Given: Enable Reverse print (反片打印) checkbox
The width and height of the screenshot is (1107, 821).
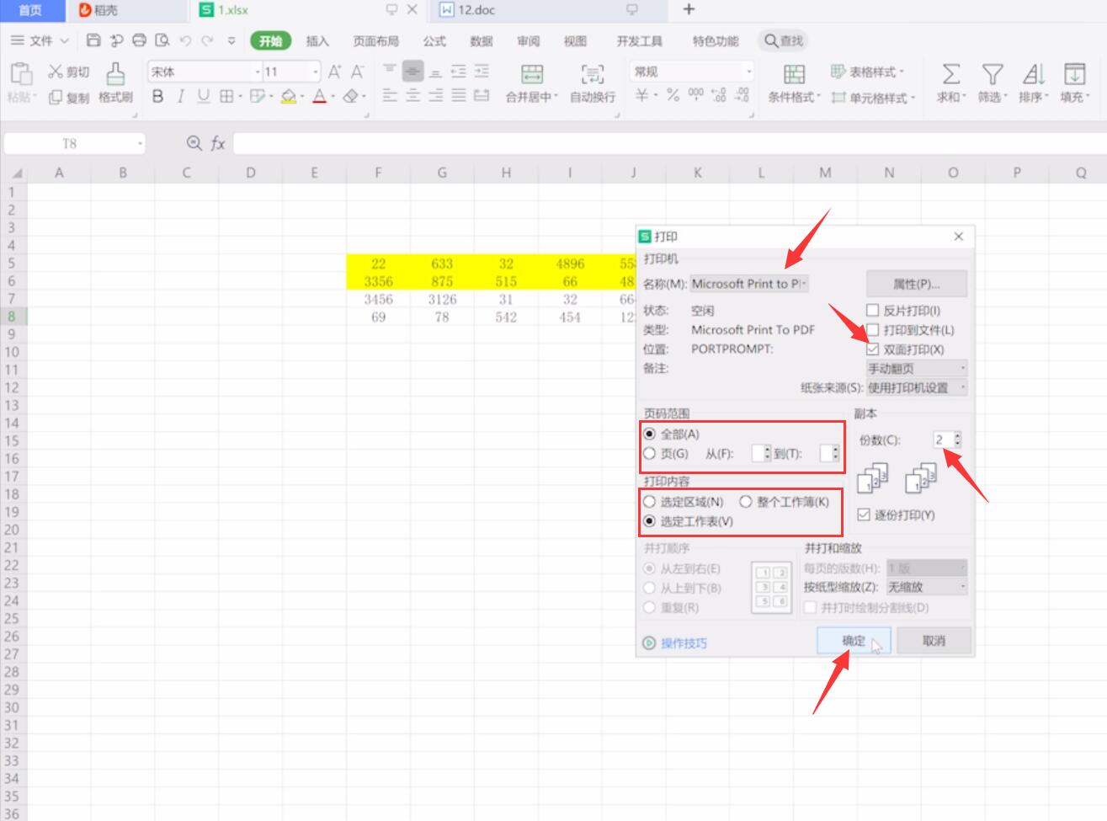Looking at the screenshot, I should click(872, 311).
